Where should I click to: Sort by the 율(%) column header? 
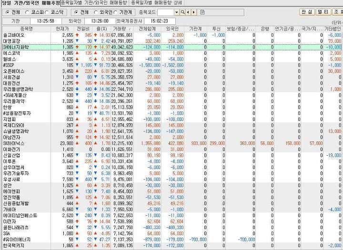pos(101,29)
